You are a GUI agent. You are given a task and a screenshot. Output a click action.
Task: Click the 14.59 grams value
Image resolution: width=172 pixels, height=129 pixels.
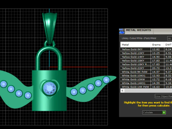coord(156,83)
